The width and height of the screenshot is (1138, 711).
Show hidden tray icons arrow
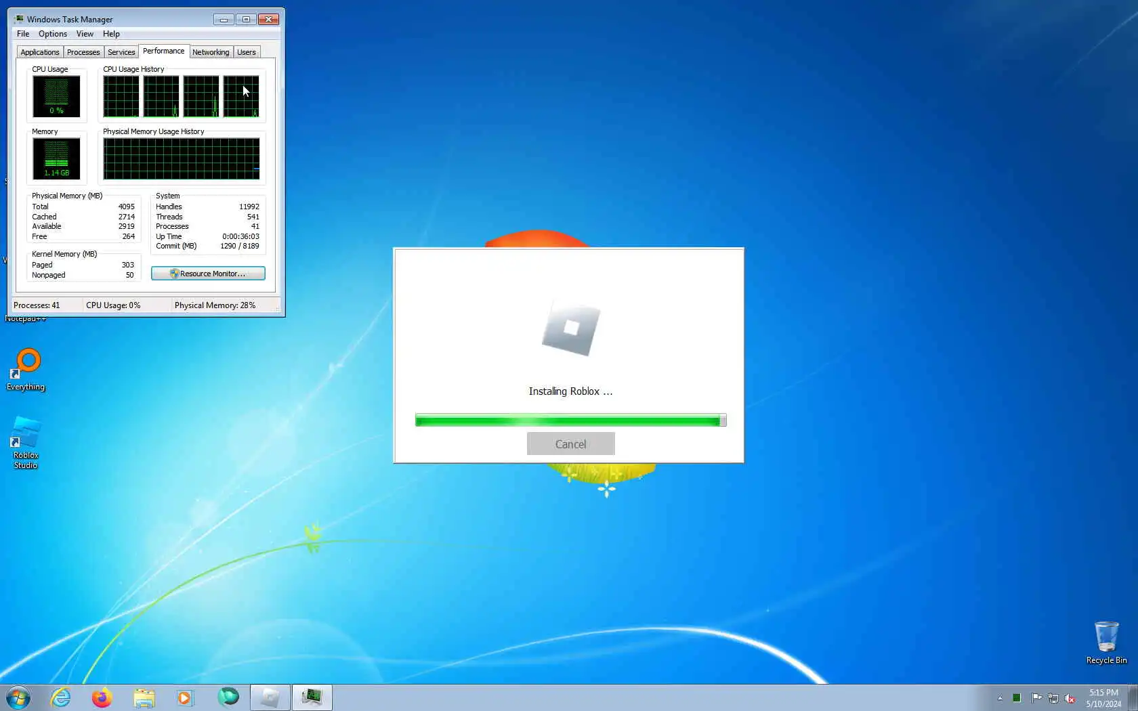1000,698
